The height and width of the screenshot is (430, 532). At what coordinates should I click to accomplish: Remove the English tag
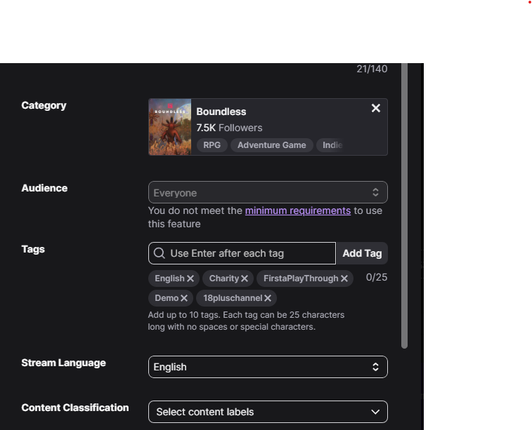tap(190, 278)
